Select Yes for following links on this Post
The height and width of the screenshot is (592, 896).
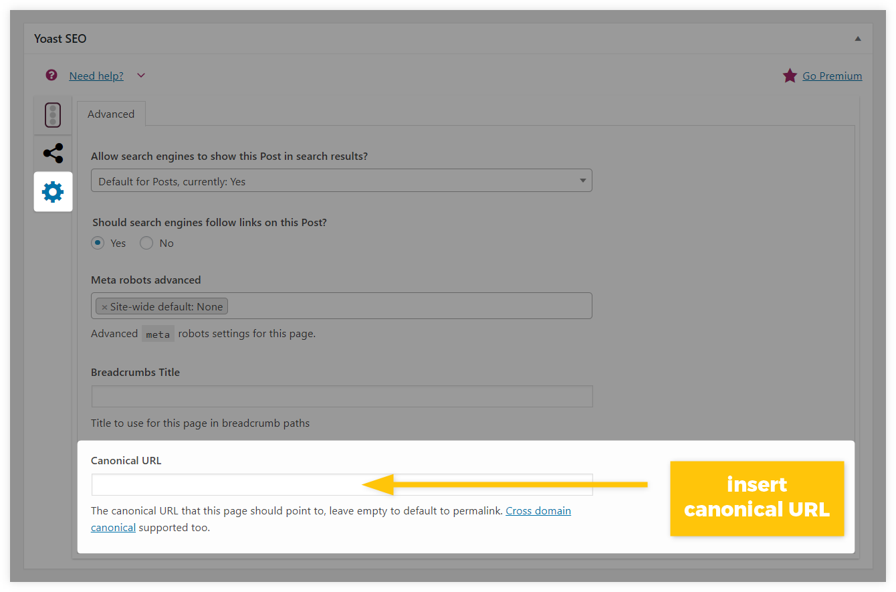coord(98,243)
